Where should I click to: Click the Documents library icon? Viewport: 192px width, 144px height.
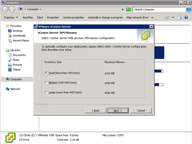[x=10, y=55]
